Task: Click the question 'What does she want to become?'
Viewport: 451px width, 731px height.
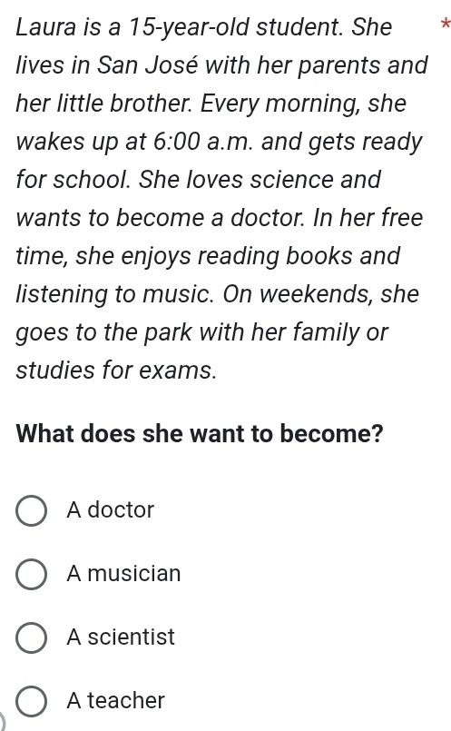Action: click(200, 433)
